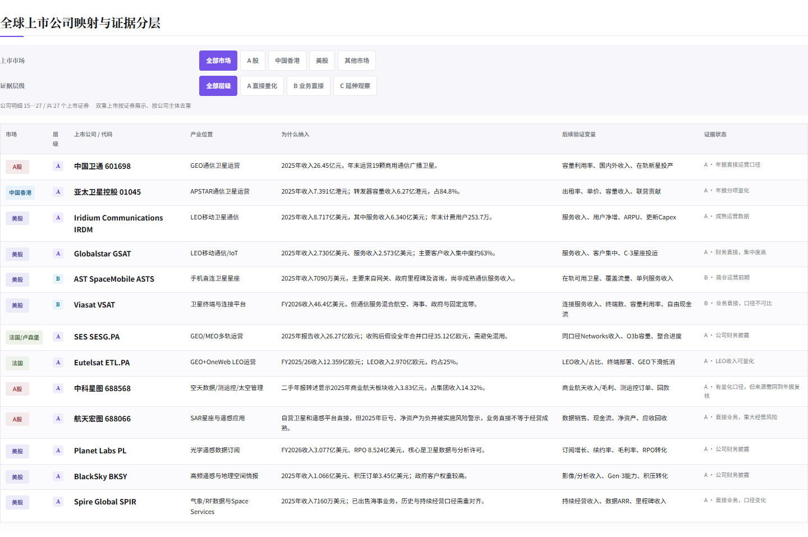Filter by C 延伸观察 evidence level

(355, 86)
